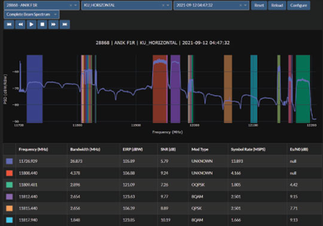Sort by Frequency (MHz) column header
Image resolution: width=323 pixels, height=226 pixels.
[33, 149]
